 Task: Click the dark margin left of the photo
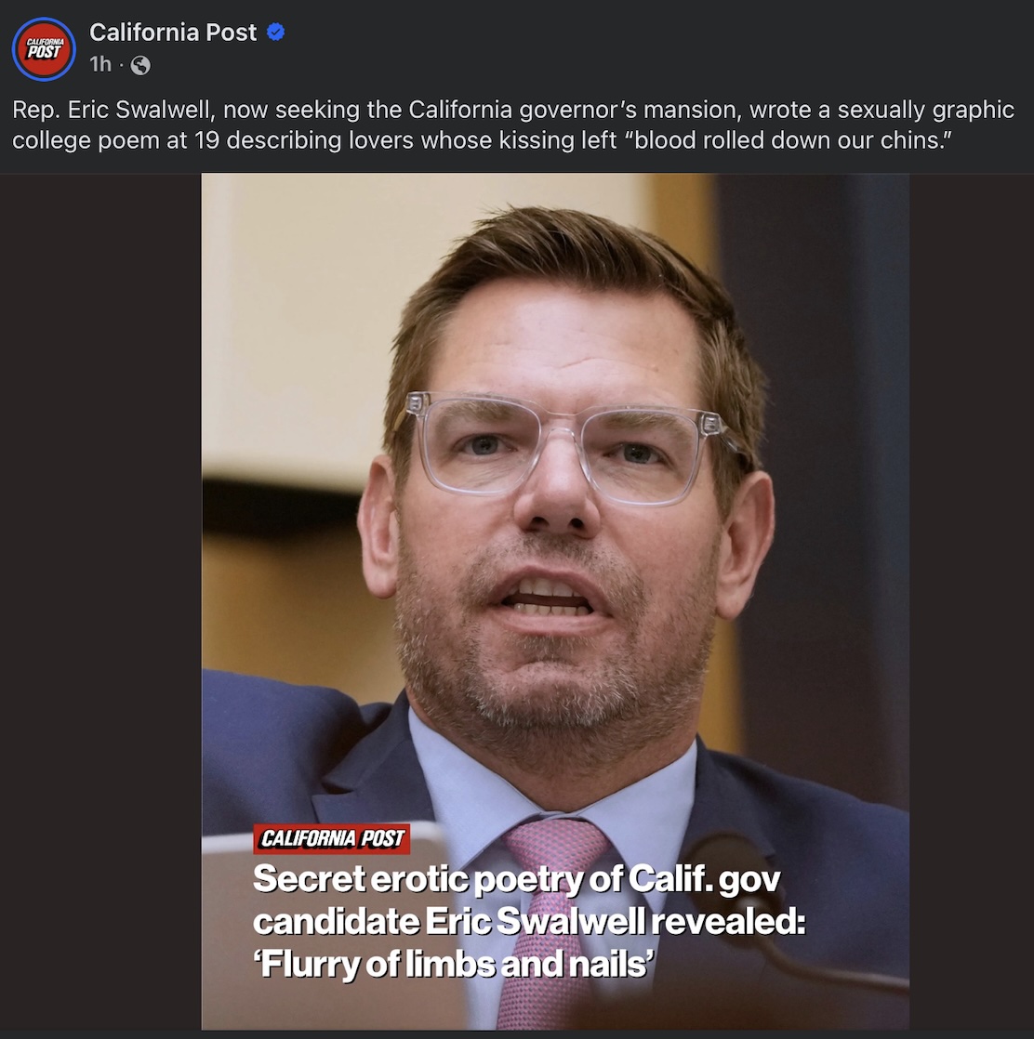(x=100, y=601)
